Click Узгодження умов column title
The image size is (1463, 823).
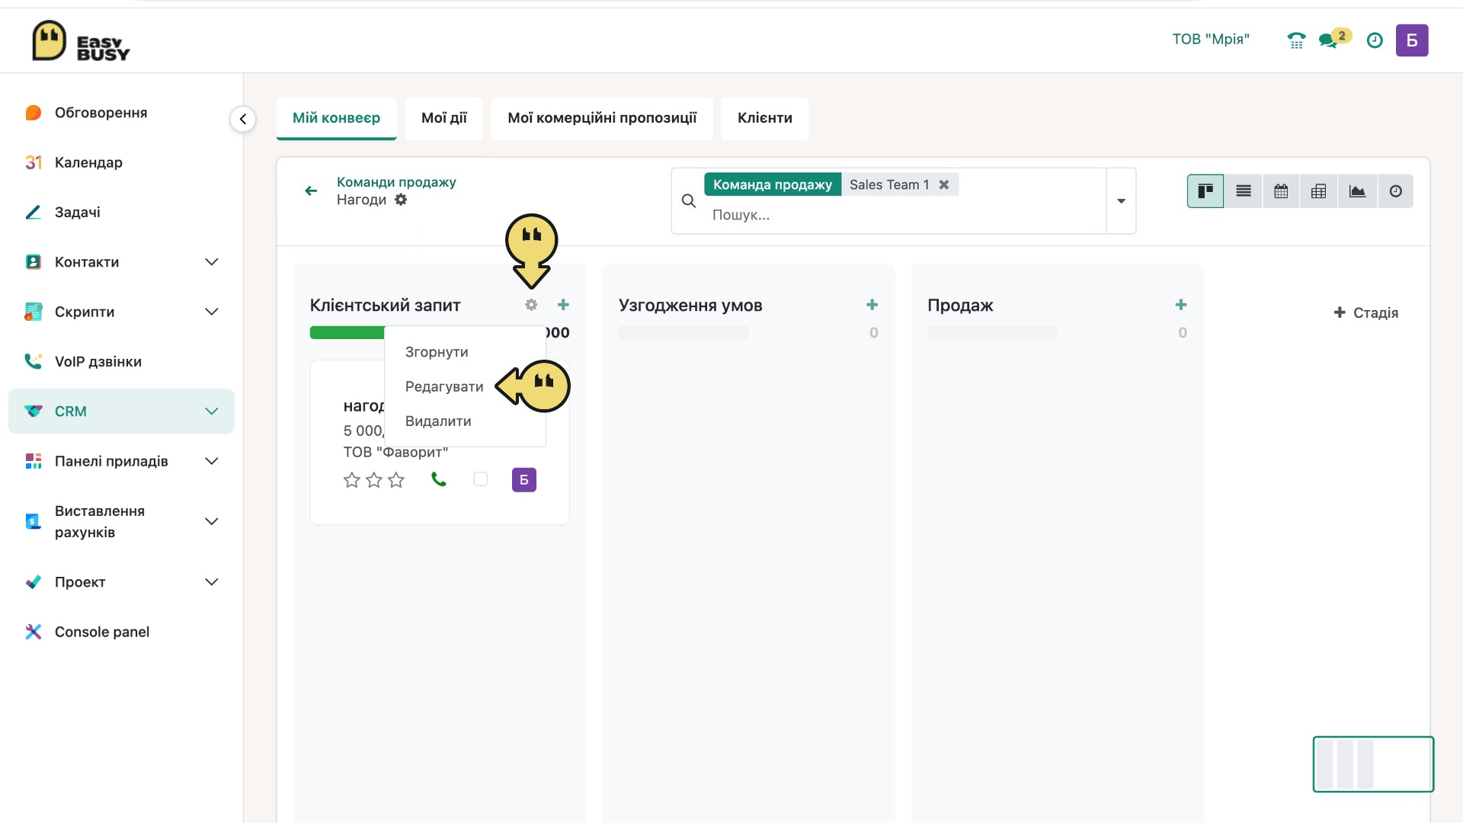(x=690, y=306)
